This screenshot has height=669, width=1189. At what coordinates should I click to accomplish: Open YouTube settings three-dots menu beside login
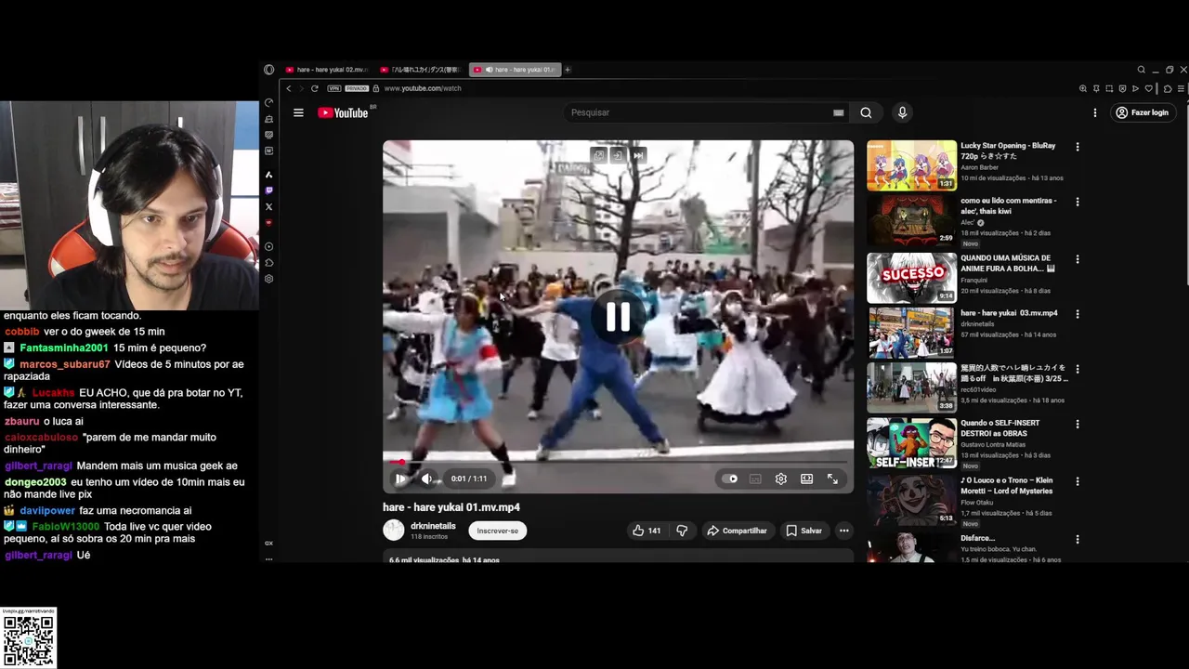click(x=1094, y=112)
